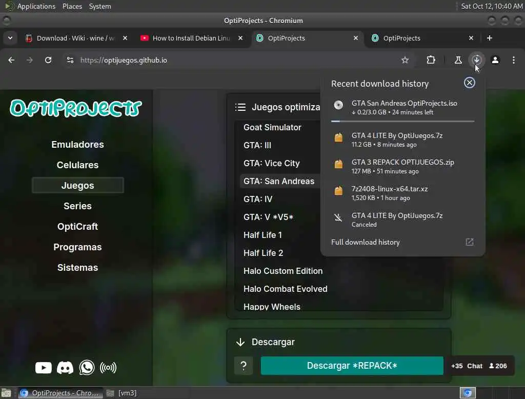Image resolution: width=525 pixels, height=399 pixels.
Task: Select Halo Custom Edition from list
Action: pyautogui.click(x=283, y=271)
